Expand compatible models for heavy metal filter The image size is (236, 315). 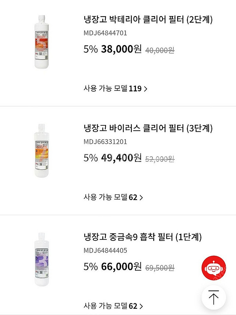(x=141, y=306)
